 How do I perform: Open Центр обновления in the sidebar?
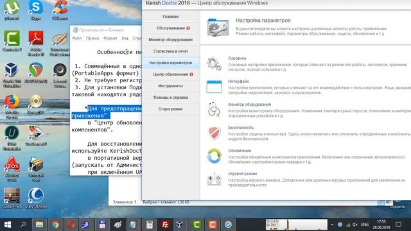point(171,74)
